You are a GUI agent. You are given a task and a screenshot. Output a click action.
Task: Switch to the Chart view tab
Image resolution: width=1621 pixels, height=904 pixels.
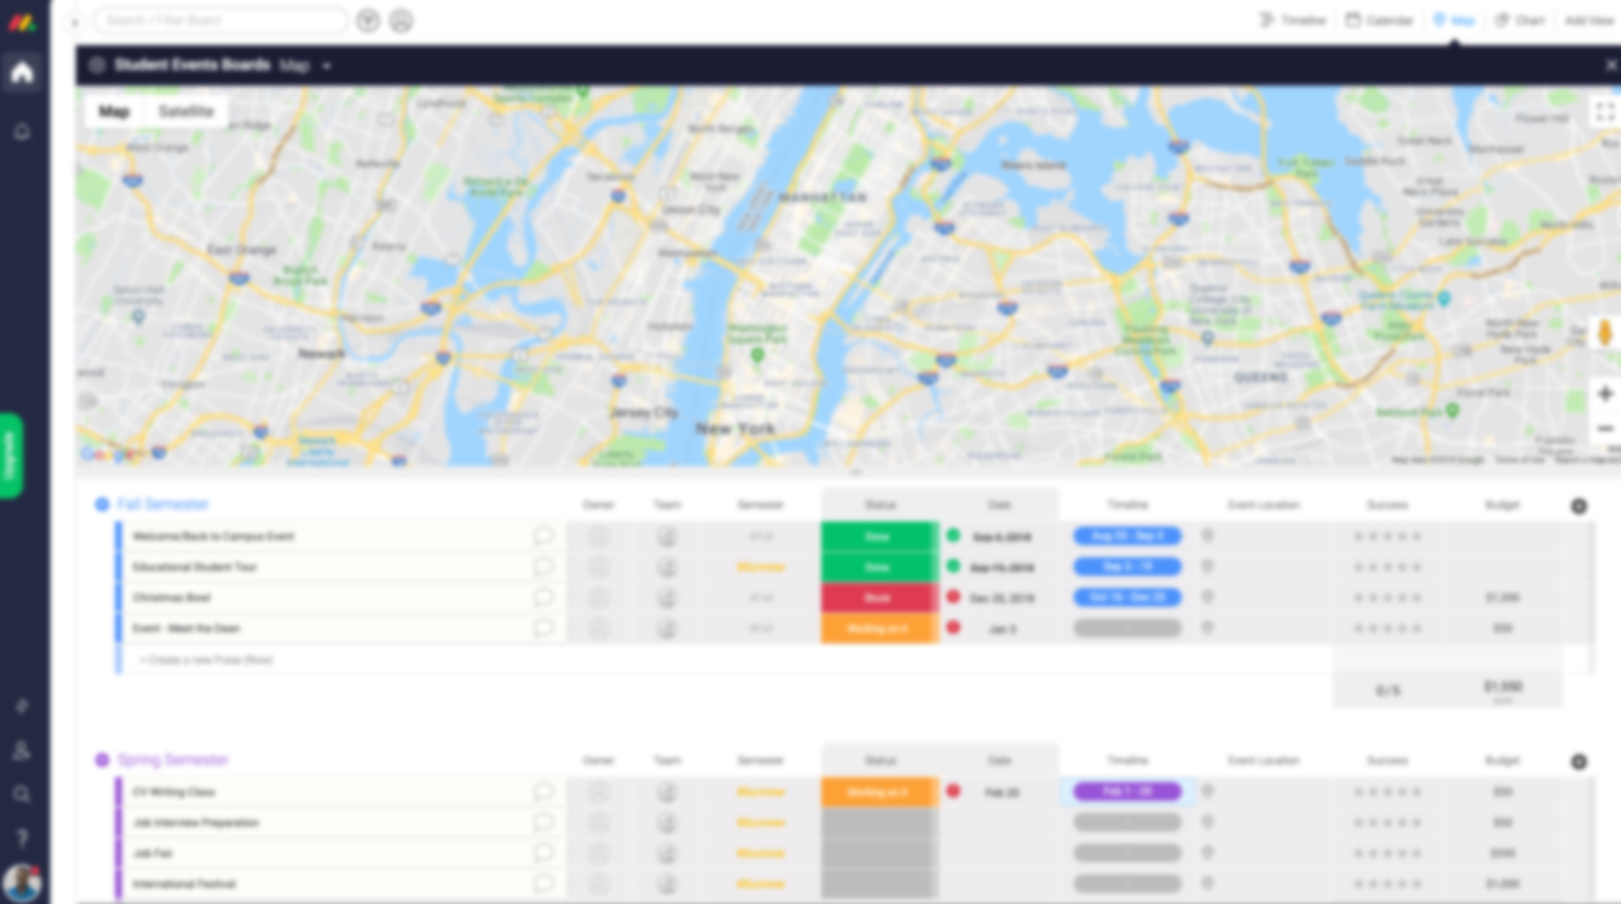coord(1520,20)
